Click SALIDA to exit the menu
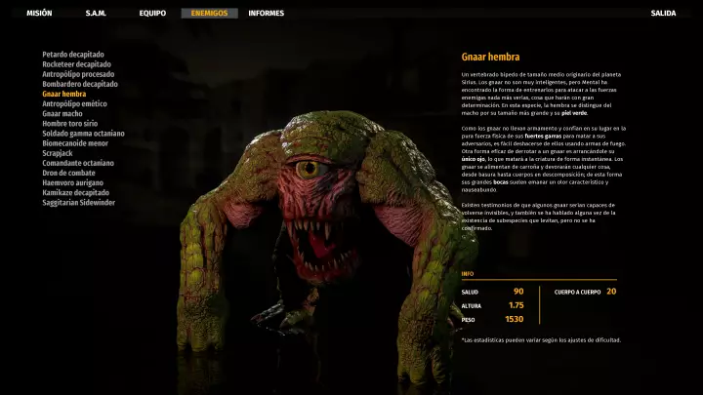This screenshot has height=395, width=703. pos(663,14)
